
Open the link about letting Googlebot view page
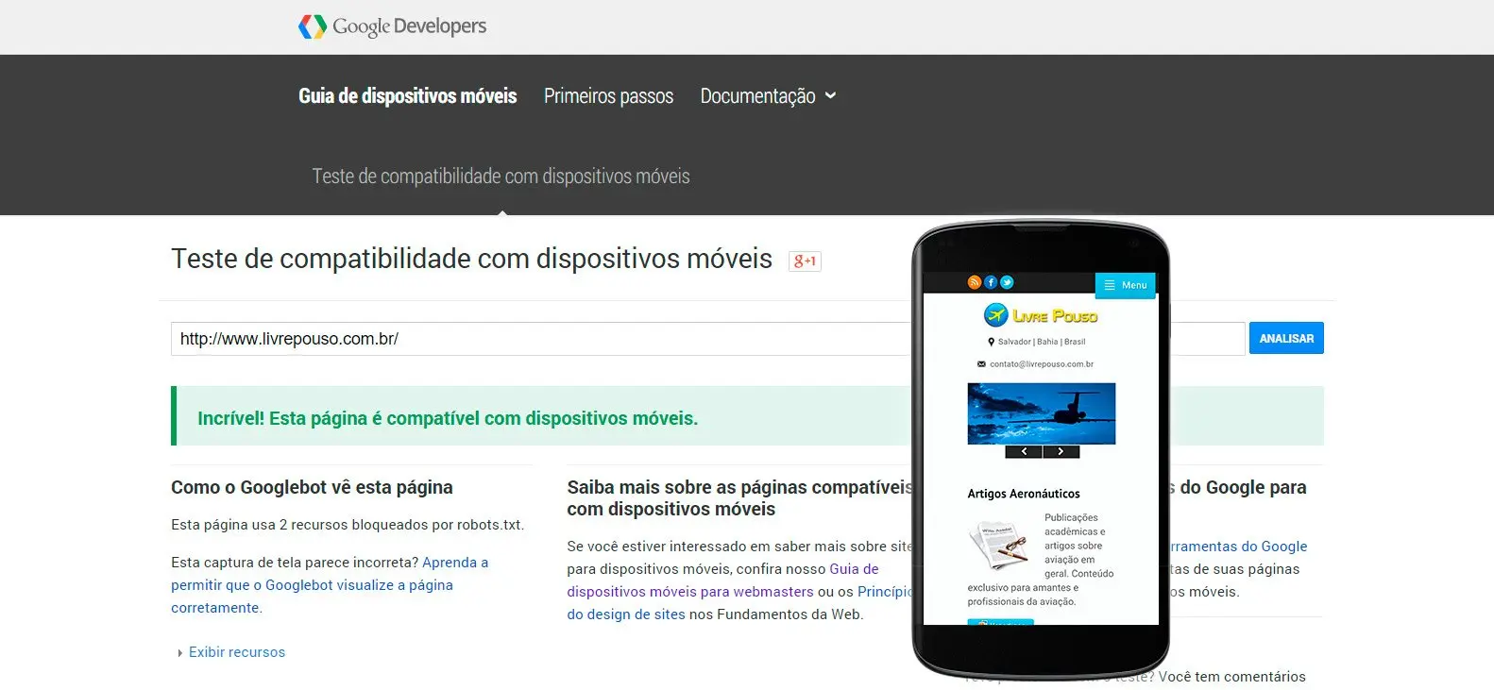point(330,585)
